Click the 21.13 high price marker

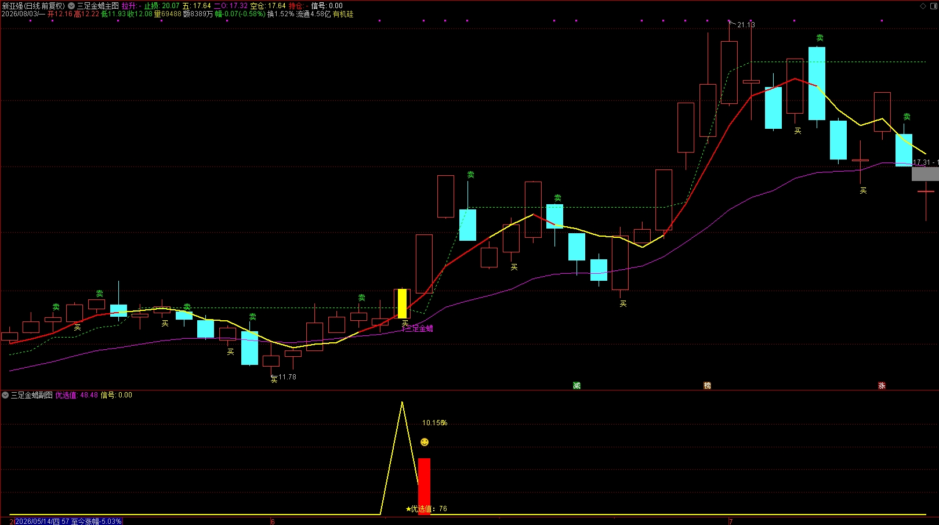click(746, 25)
